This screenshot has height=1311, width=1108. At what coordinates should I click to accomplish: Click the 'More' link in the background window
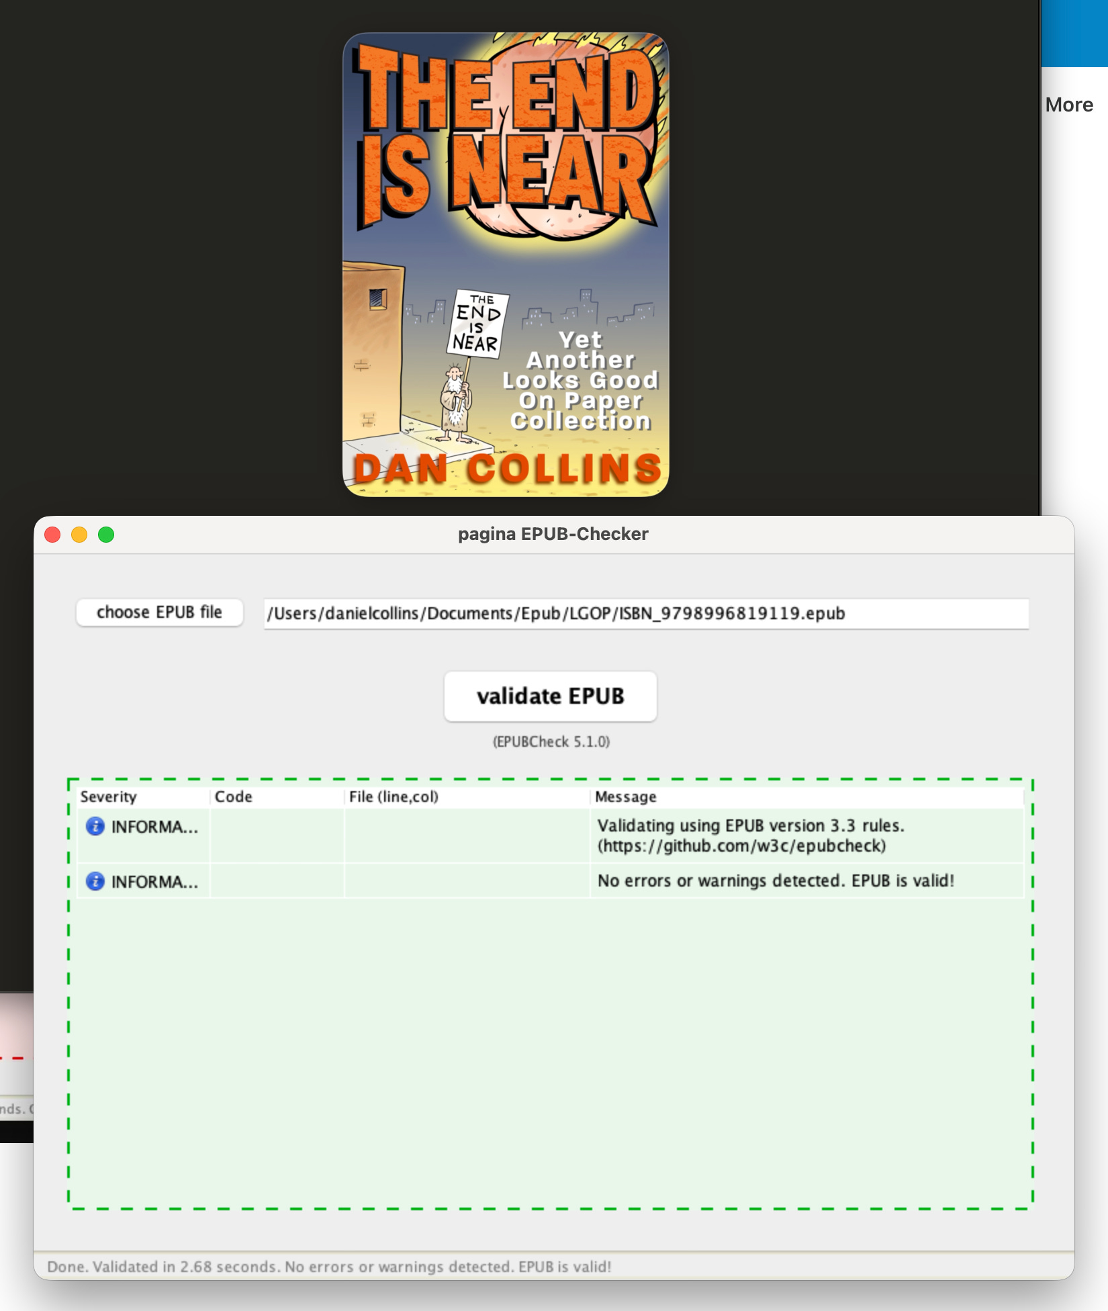pyautogui.click(x=1069, y=105)
